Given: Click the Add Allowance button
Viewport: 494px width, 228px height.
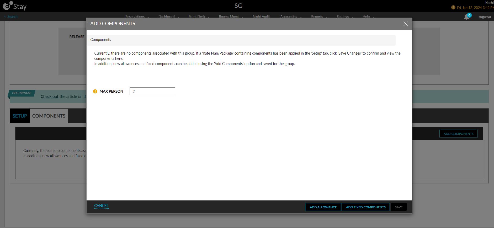Looking at the screenshot, I should [323, 207].
